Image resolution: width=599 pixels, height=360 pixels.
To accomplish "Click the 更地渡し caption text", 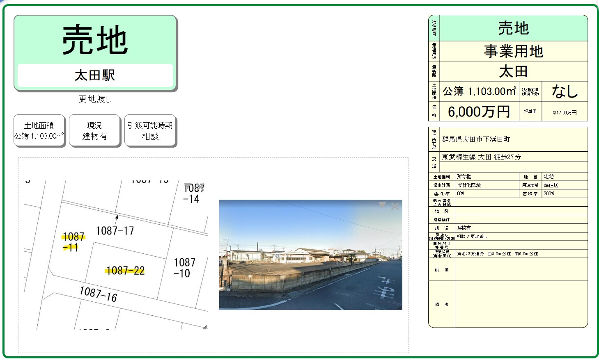I will [95, 99].
